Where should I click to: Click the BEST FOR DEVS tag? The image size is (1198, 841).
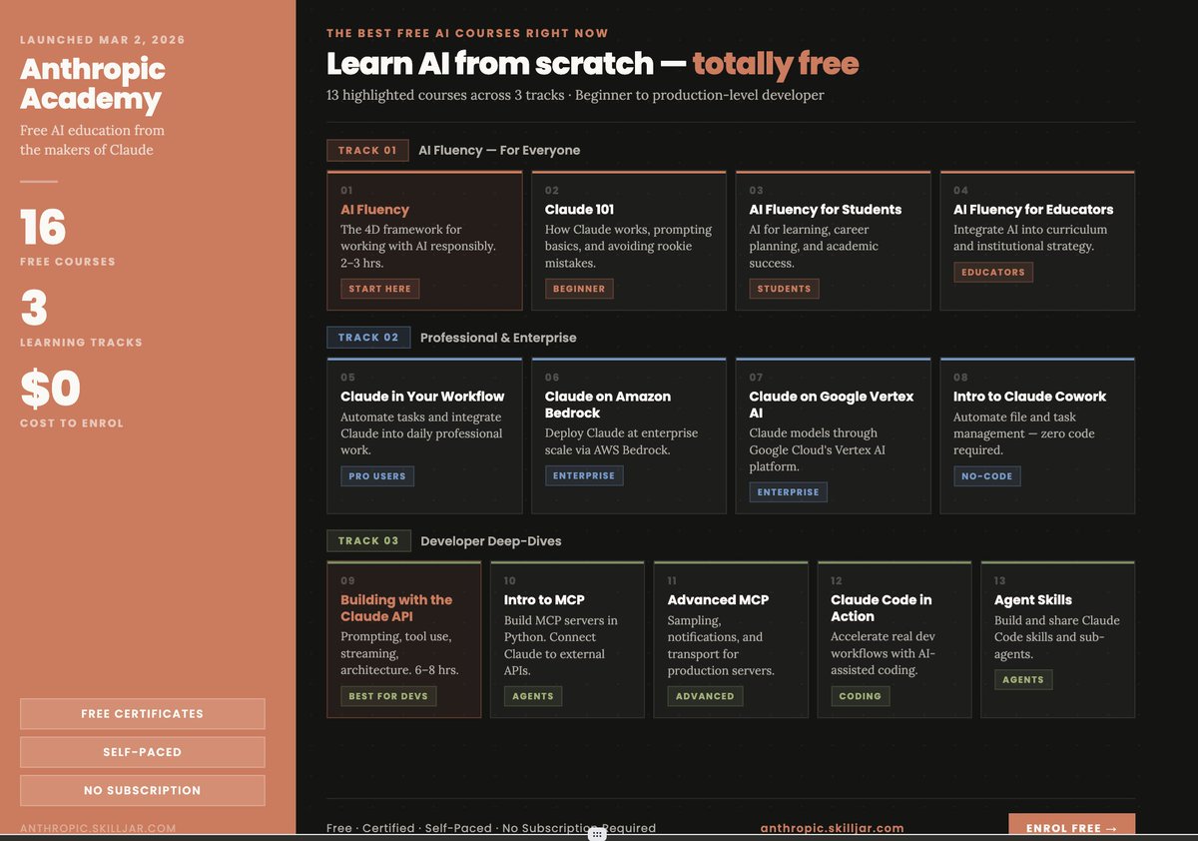coord(388,696)
